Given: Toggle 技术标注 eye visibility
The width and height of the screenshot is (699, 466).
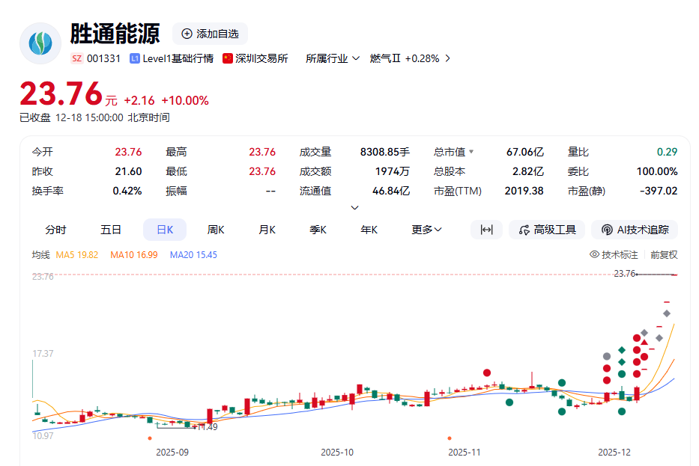Looking at the screenshot, I should pos(595,255).
